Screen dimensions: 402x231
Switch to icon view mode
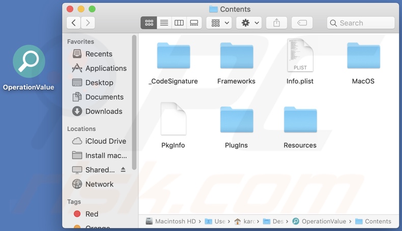pyautogui.click(x=149, y=23)
